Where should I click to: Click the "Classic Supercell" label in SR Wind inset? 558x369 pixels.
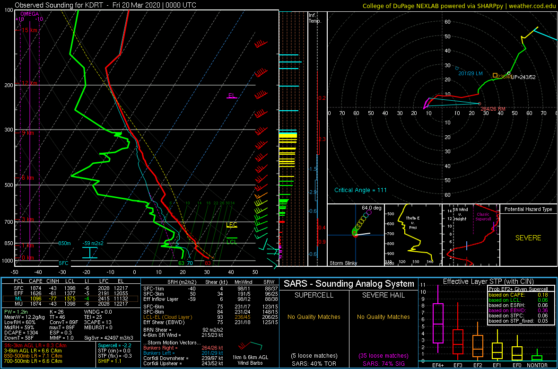pos(482,217)
